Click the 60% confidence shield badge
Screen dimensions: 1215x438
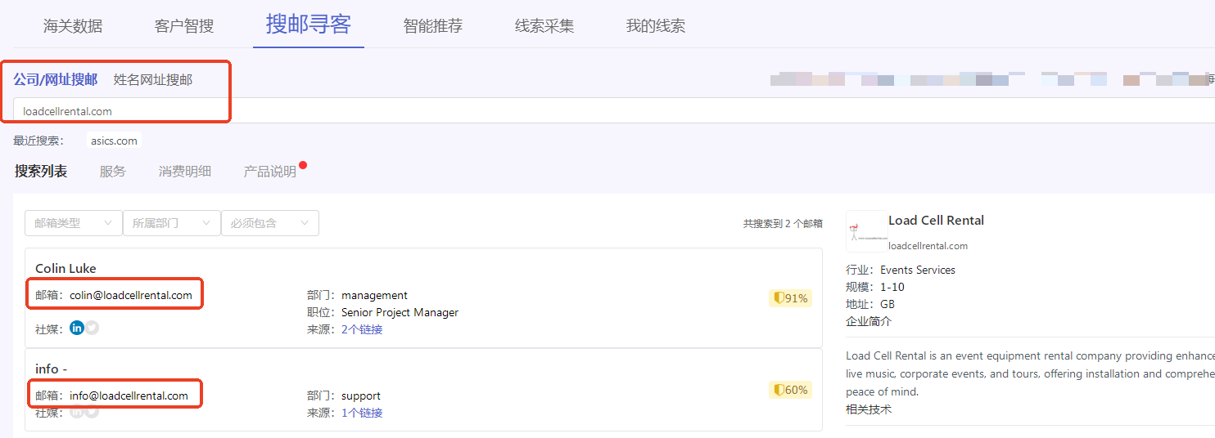pyautogui.click(x=791, y=390)
